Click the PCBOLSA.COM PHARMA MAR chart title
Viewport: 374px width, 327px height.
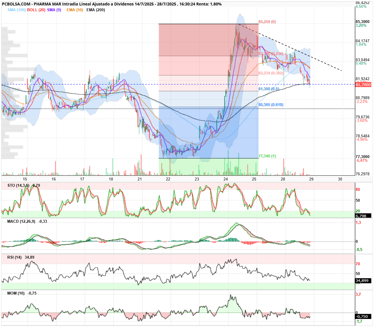[112, 4]
